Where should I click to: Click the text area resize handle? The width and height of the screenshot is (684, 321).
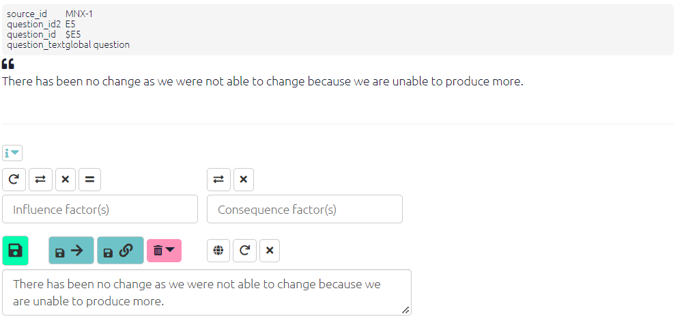click(x=405, y=310)
